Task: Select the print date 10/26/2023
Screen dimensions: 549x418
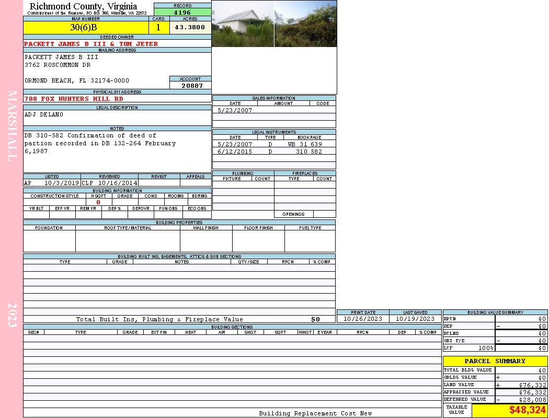Action: [x=362, y=319]
